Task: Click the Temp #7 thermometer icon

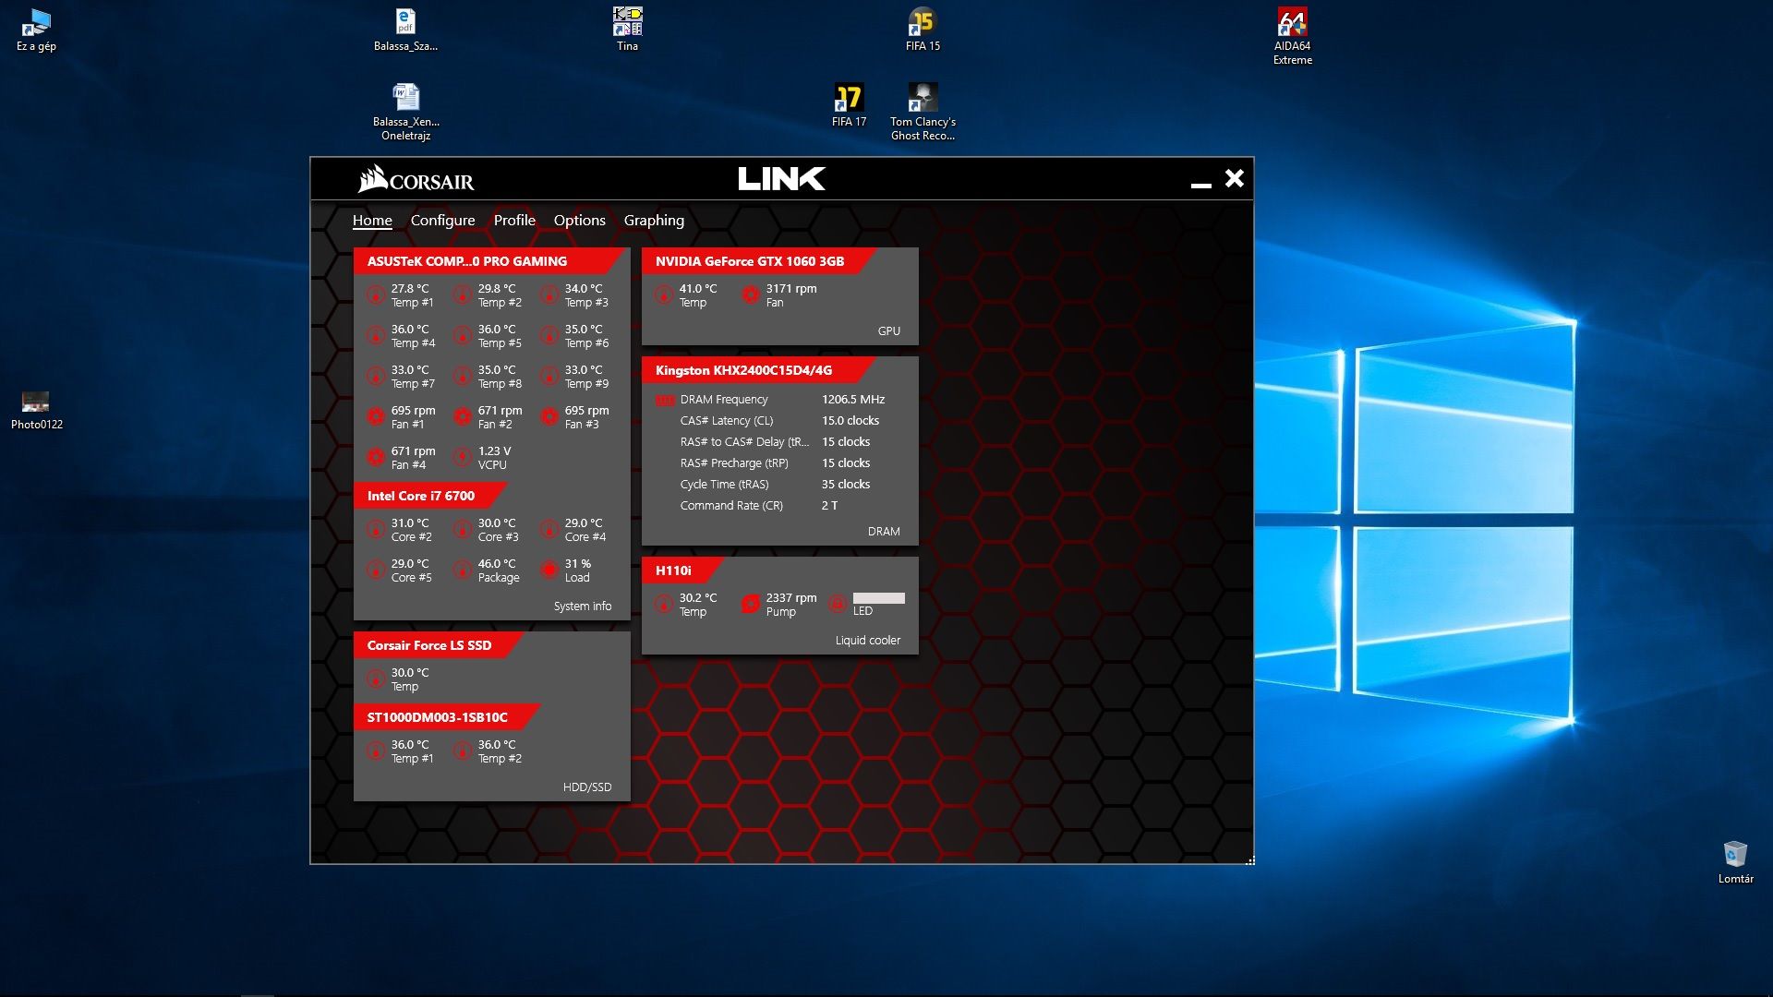Action: [376, 377]
